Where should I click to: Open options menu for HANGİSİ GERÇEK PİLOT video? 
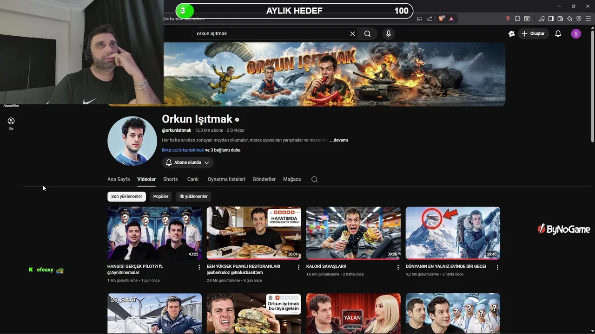199,267
